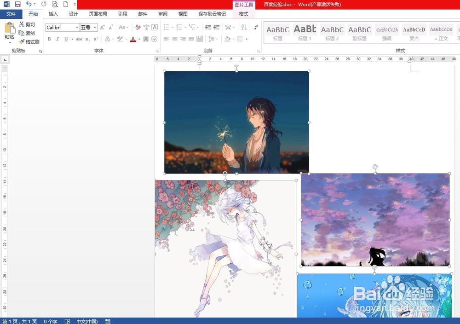
Task: Open the borders dropdown arrow
Action: point(247,39)
